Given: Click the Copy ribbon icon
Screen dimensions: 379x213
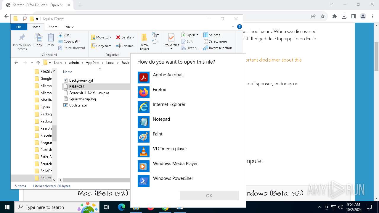Looking at the screenshot, I should point(38,40).
